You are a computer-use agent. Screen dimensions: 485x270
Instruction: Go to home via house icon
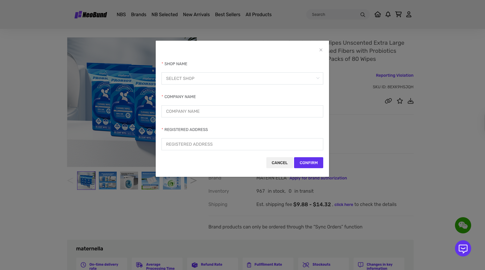click(378, 14)
